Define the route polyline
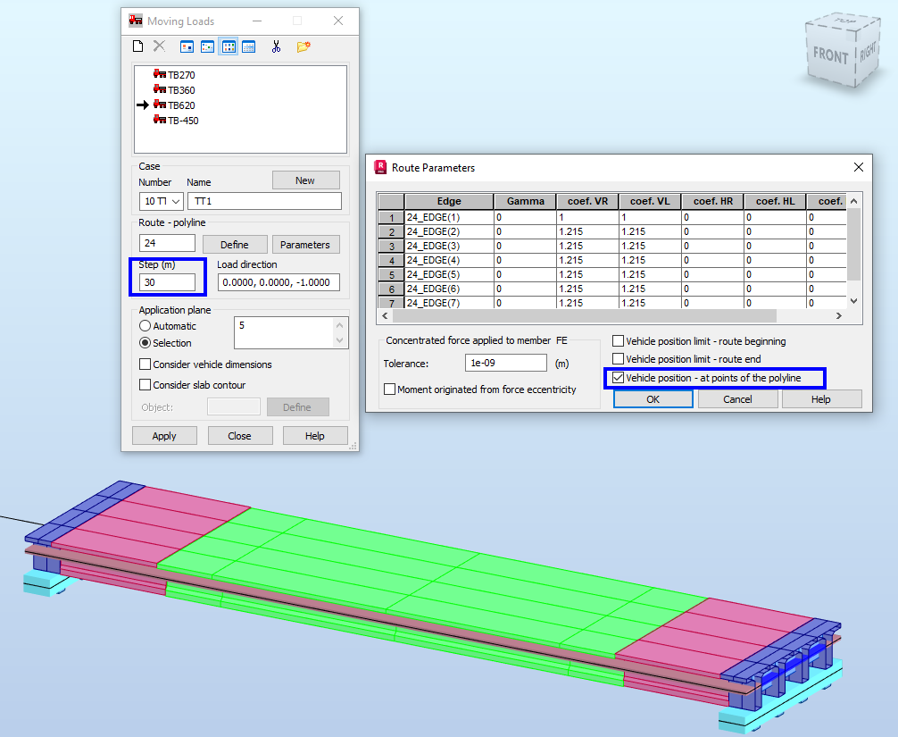This screenshot has width=898, height=737. pos(235,244)
